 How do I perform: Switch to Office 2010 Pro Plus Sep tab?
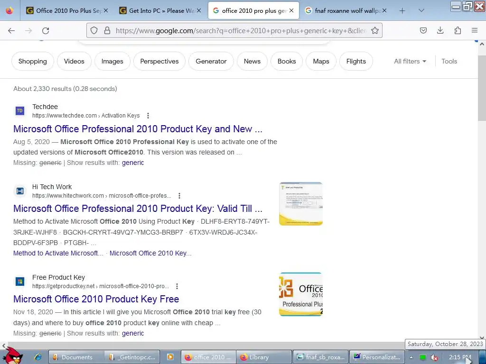click(66, 10)
